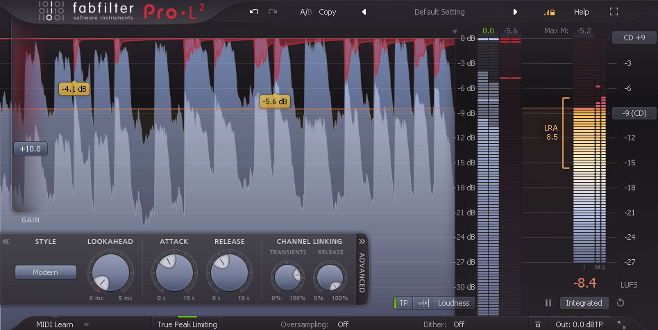
Task: Click the Max M: -5.2 readout
Action: [x=568, y=31]
